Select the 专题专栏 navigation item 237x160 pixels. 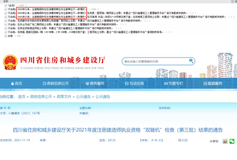[x=174, y=84]
